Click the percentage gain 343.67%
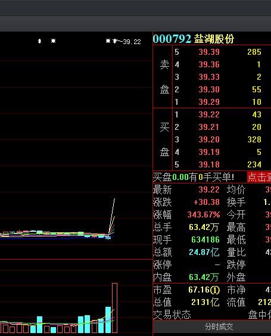This screenshot has height=336, width=271. tap(204, 214)
